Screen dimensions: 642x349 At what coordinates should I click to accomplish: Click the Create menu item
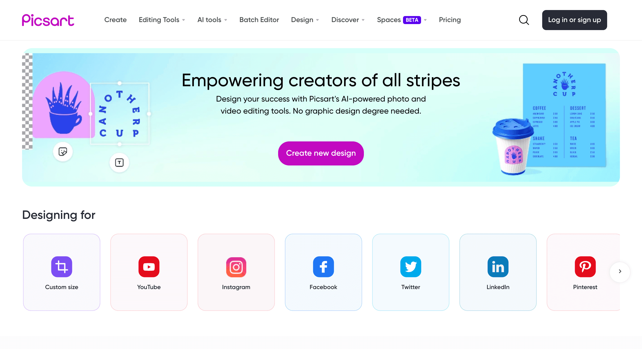click(115, 20)
